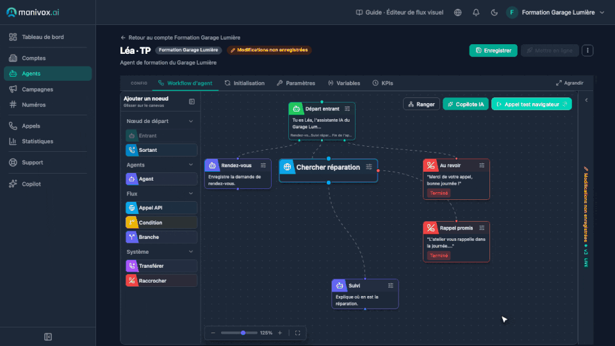
Task: Click the zoom in plus button
Action: click(x=280, y=333)
